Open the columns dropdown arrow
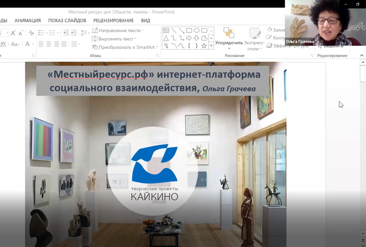 click(79, 44)
